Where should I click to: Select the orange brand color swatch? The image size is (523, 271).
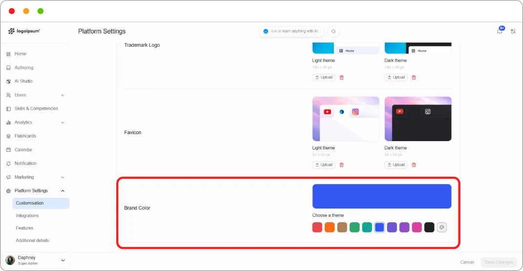(330, 228)
